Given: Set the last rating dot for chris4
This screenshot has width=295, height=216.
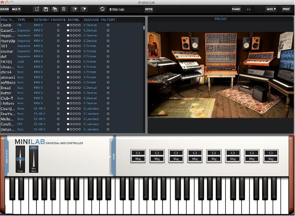Looking at the screenshot, I should click(79, 72).
